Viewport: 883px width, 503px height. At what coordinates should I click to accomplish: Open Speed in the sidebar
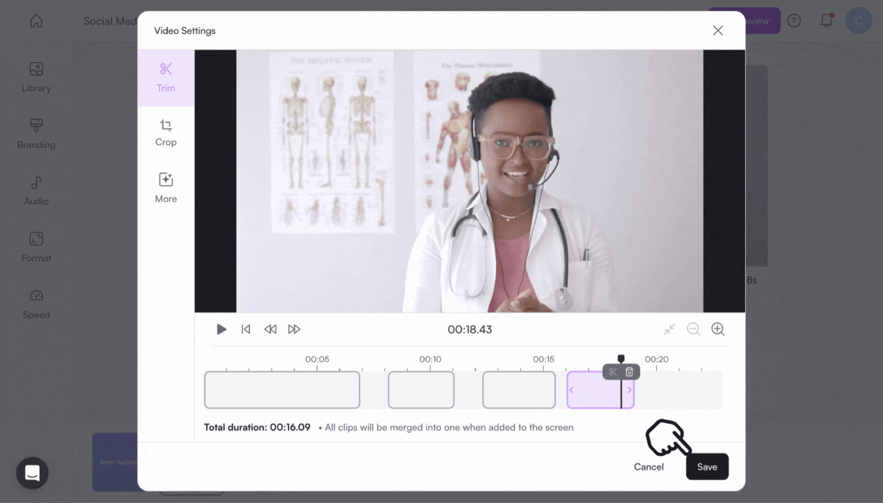click(36, 304)
